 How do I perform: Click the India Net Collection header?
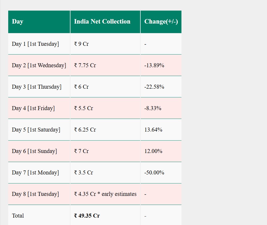pos(102,21)
